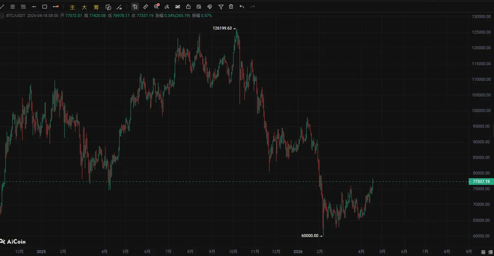
Task: Click the change 0.34%(265.19) value
Action: 177,16
